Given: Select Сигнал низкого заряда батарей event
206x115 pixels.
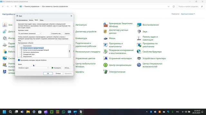Looking at the screenshot, I should (33, 48).
